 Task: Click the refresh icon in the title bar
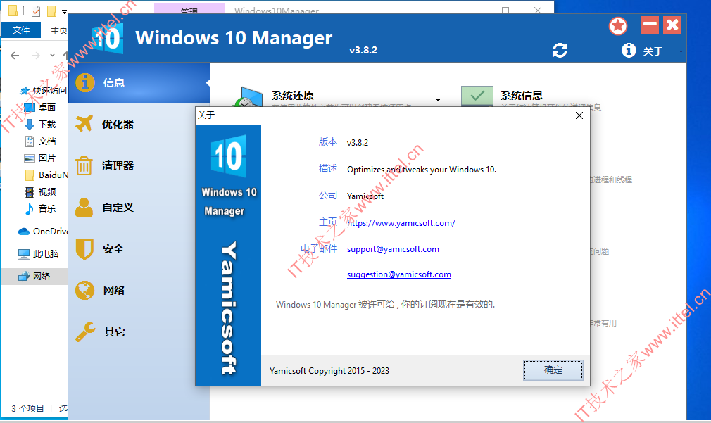[x=560, y=51]
